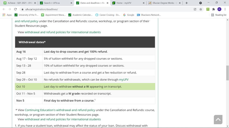229x128 pixels.
Task: Bookmark this page with the star icon
Action: click(201, 9)
